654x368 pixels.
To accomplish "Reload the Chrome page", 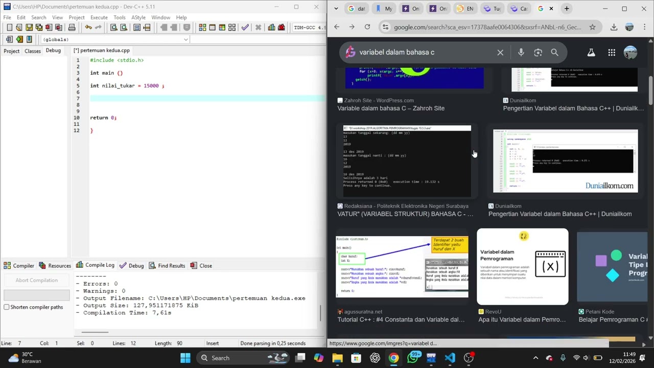I will (x=367, y=27).
